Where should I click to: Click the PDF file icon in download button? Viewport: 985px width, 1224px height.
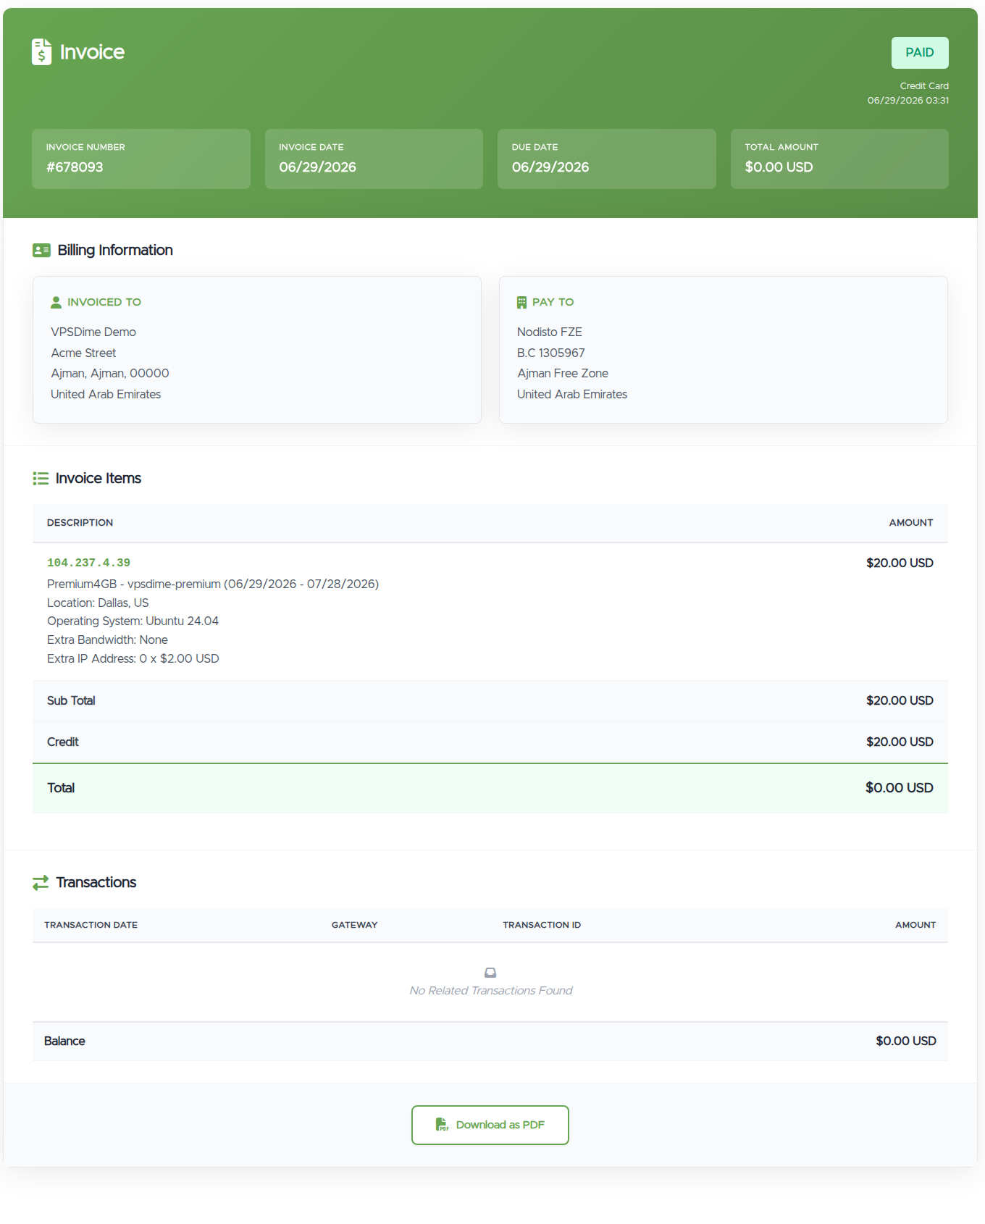(442, 1125)
